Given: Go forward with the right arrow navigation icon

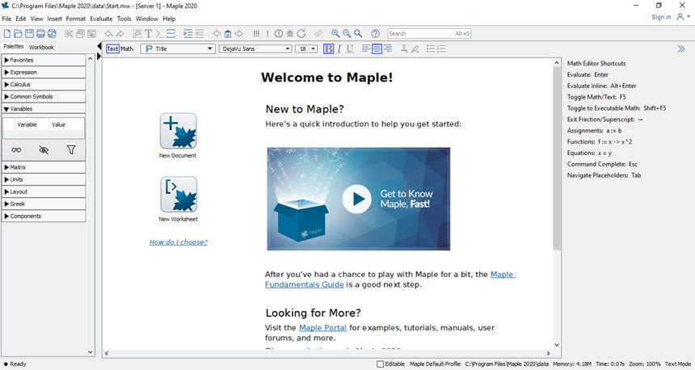Looking at the screenshot, I should tap(239, 34).
